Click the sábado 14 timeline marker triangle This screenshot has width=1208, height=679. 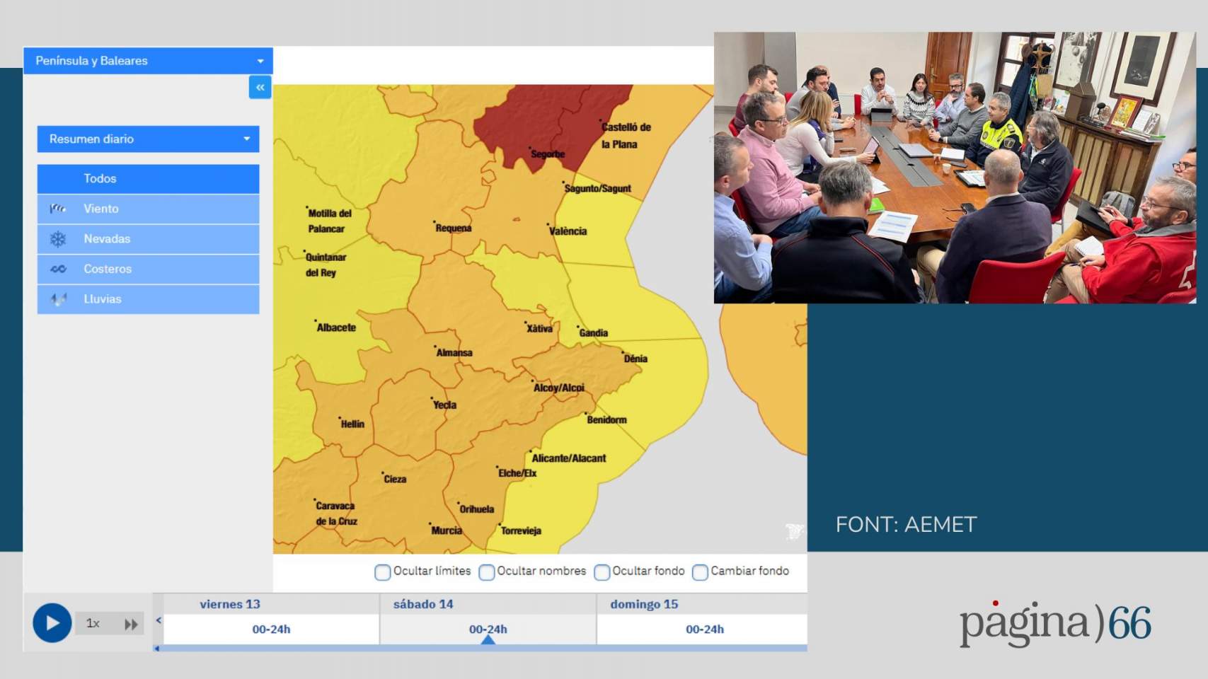(x=488, y=639)
